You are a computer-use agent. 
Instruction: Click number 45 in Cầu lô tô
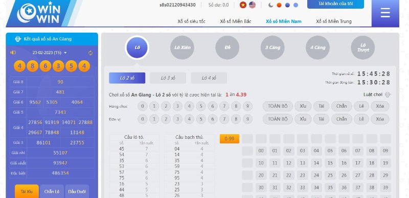tap(122, 149)
